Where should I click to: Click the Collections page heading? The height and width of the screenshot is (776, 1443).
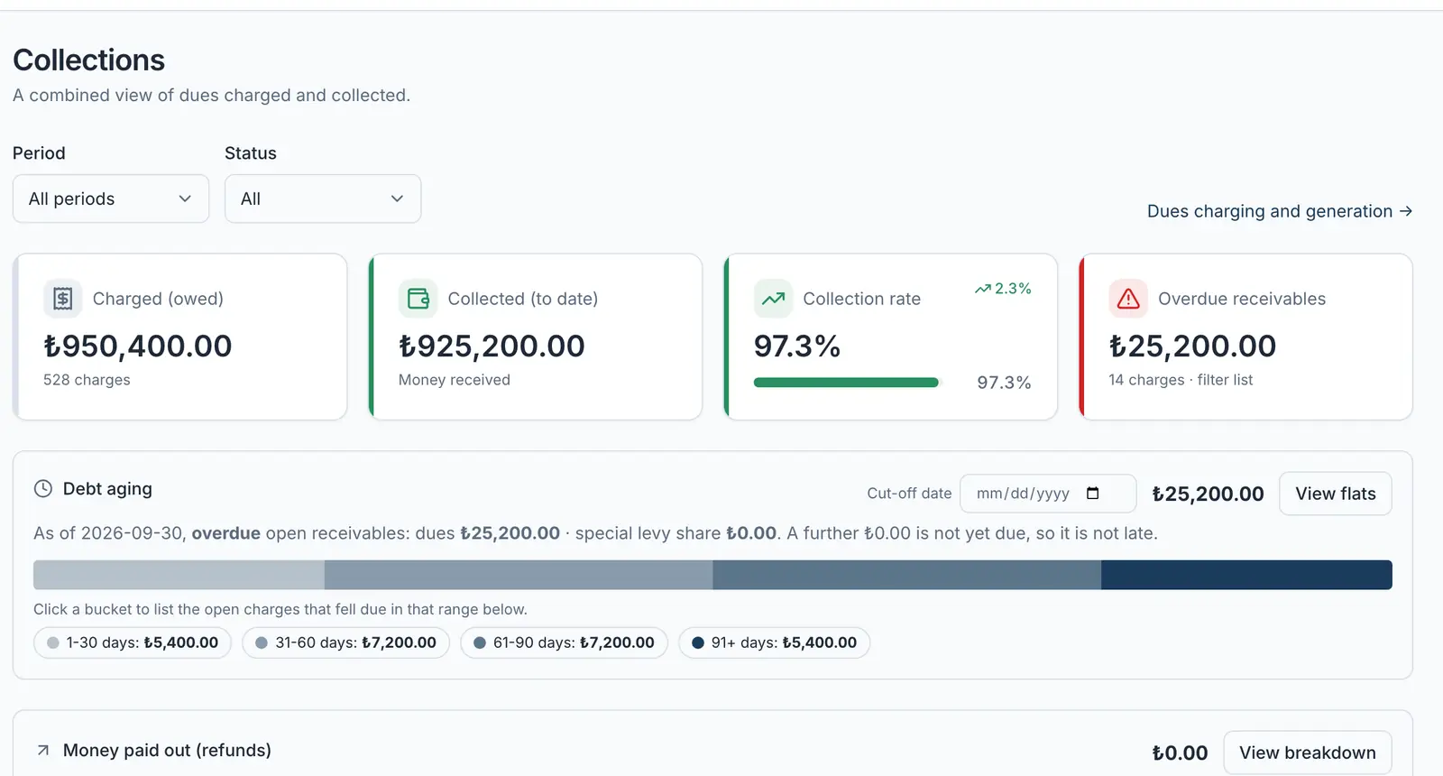click(88, 60)
